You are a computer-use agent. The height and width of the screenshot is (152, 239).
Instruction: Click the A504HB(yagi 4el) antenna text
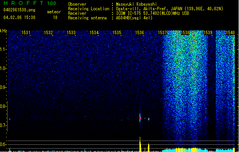click(x=134, y=18)
